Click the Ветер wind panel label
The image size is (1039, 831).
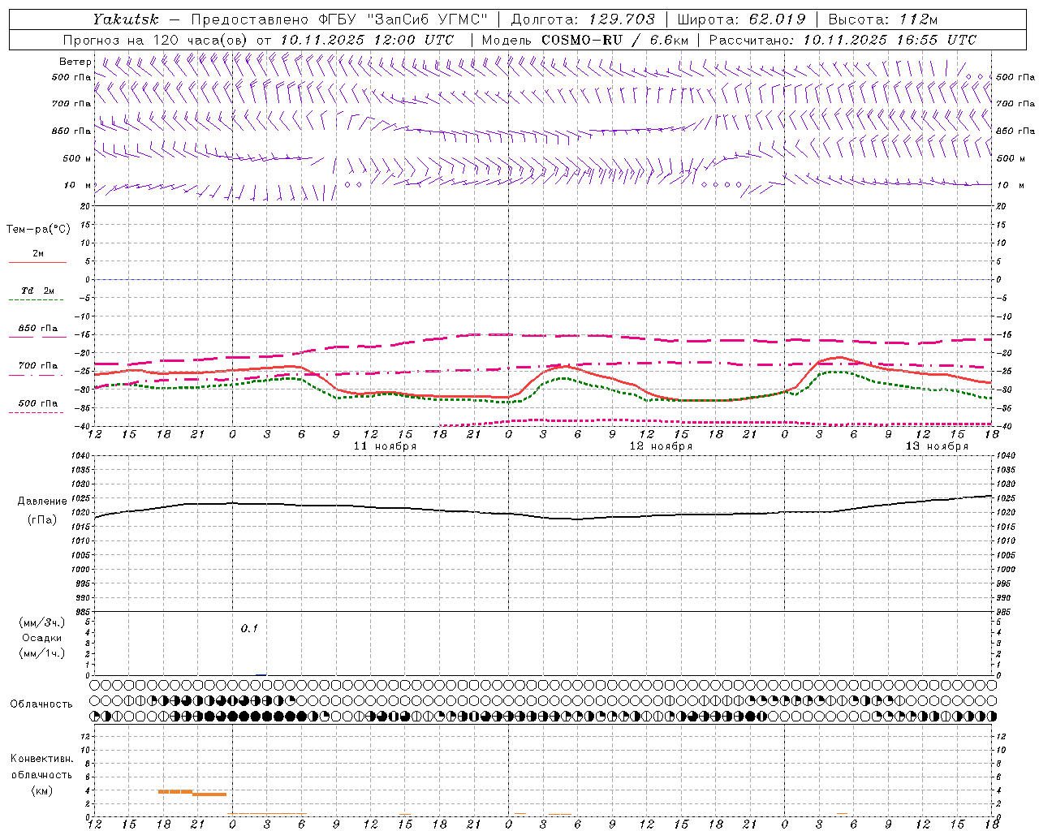(x=75, y=62)
